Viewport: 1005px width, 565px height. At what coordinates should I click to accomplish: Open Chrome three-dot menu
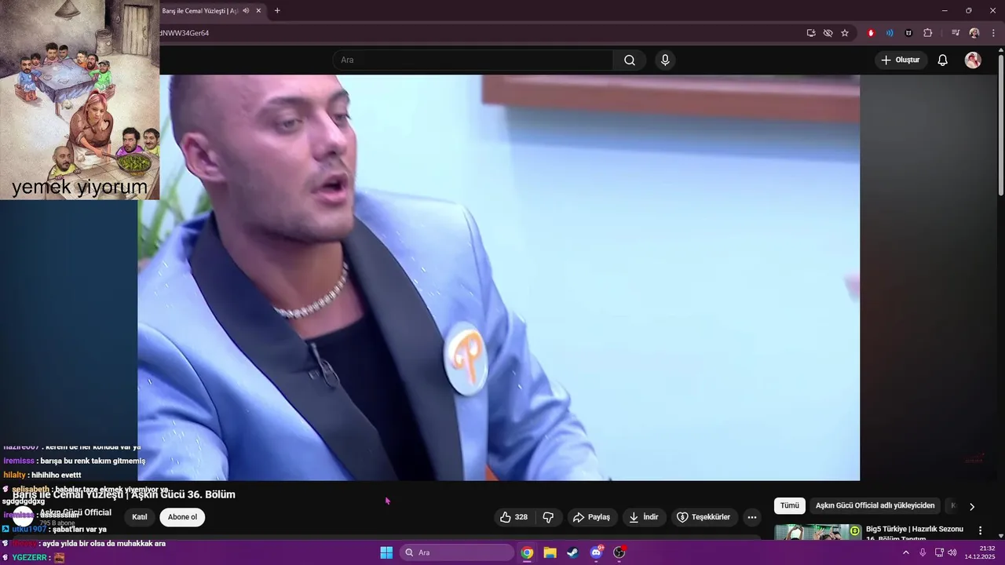[x=993, y=33]
